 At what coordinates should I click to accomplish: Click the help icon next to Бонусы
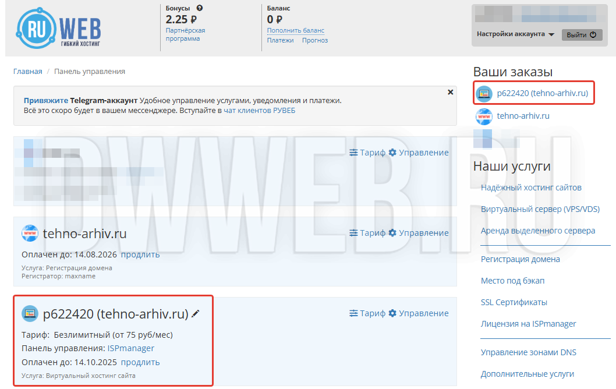pyautogui.click(x=200, y=8)
